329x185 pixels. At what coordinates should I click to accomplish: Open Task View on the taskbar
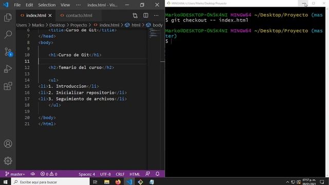coord(95,182)
